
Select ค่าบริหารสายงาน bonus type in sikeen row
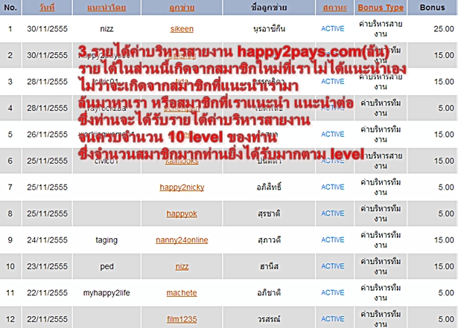coord(381,28)
